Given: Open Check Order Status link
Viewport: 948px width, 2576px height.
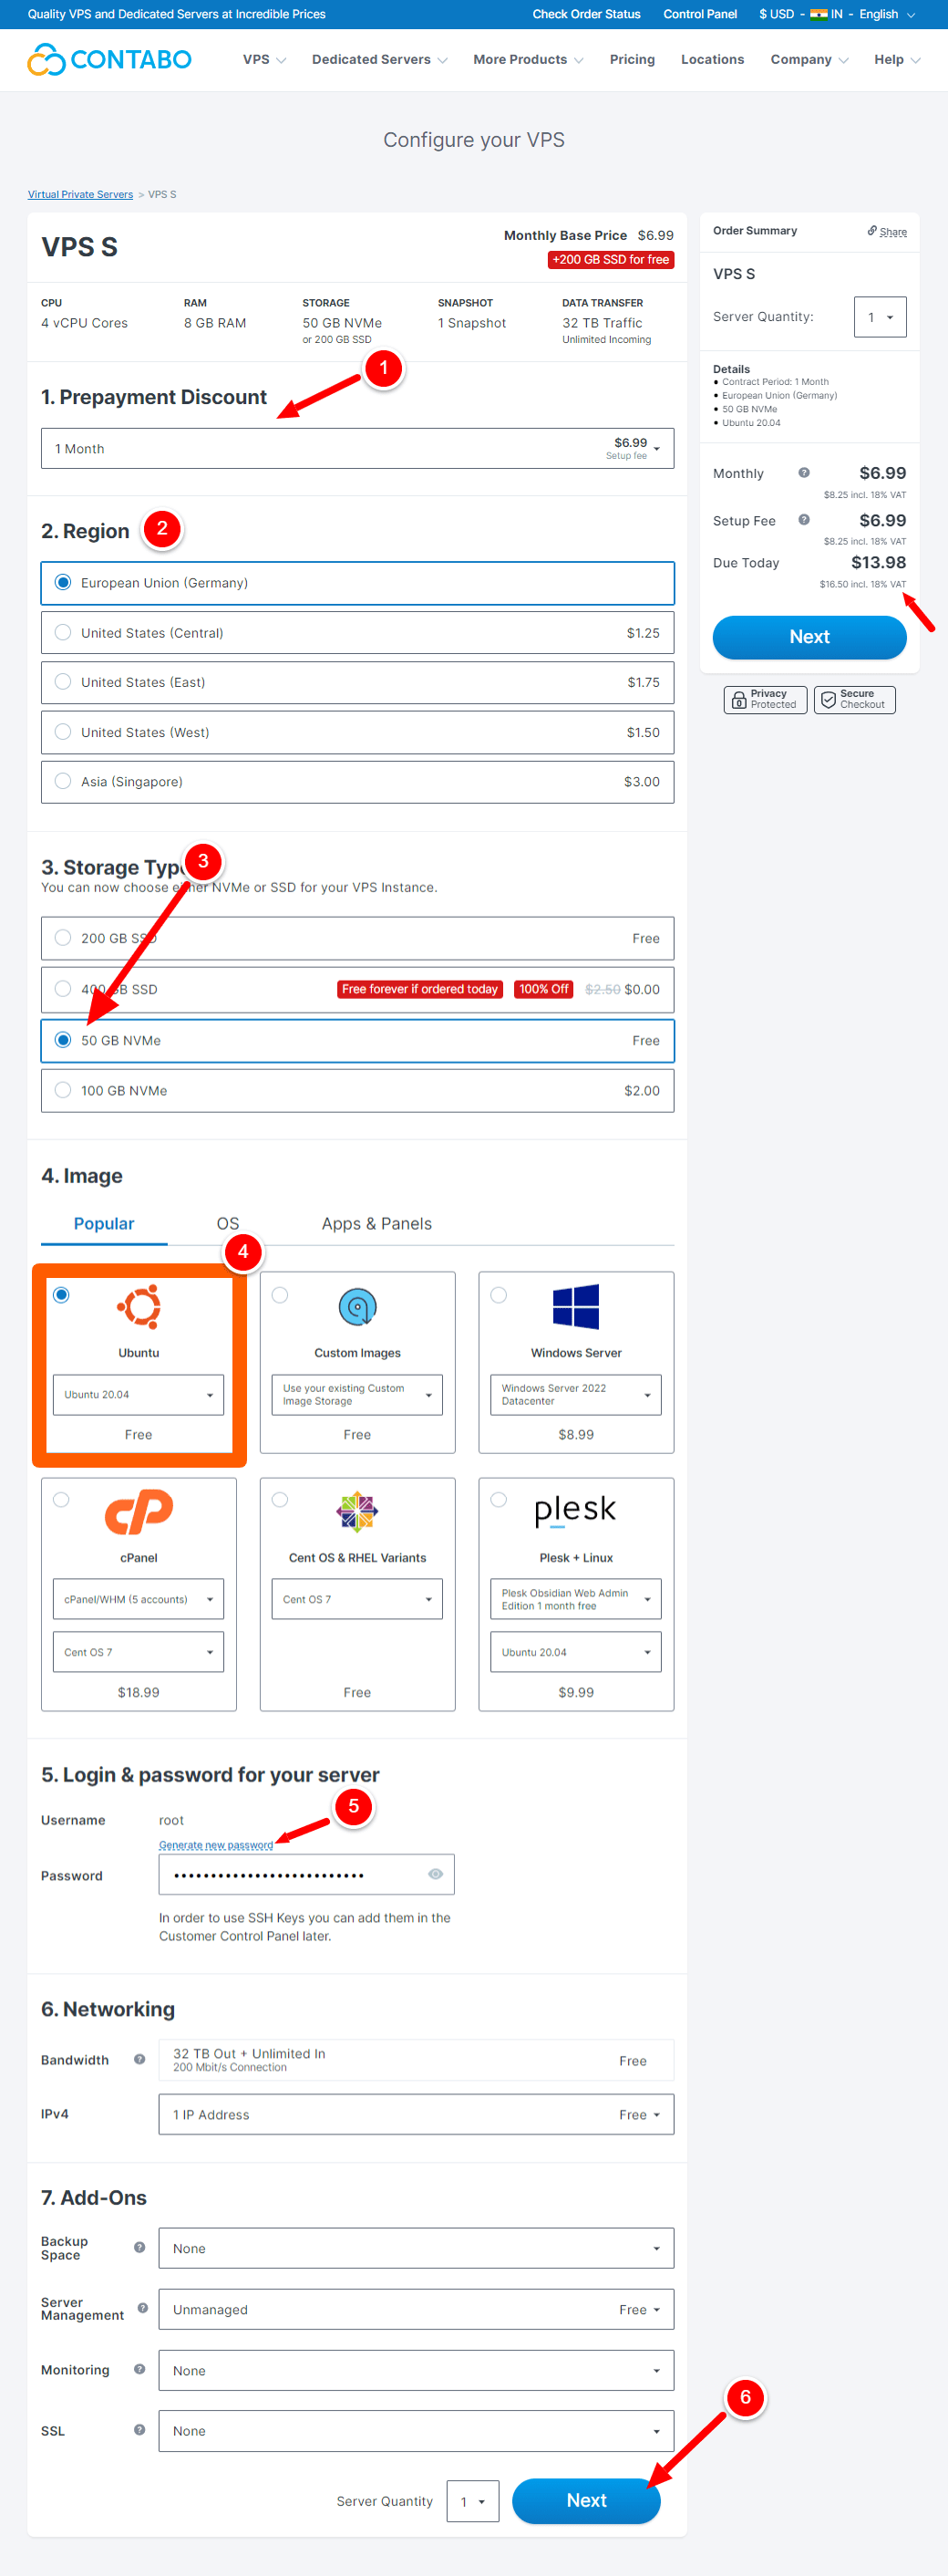Looking at the screenshot, I should point(586,14).
